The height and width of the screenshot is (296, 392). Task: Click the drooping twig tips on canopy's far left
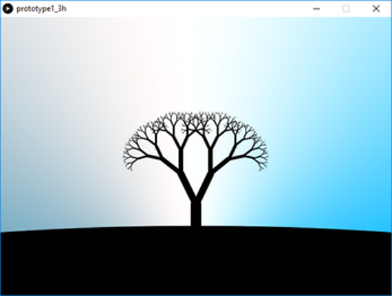click(128, 160)
